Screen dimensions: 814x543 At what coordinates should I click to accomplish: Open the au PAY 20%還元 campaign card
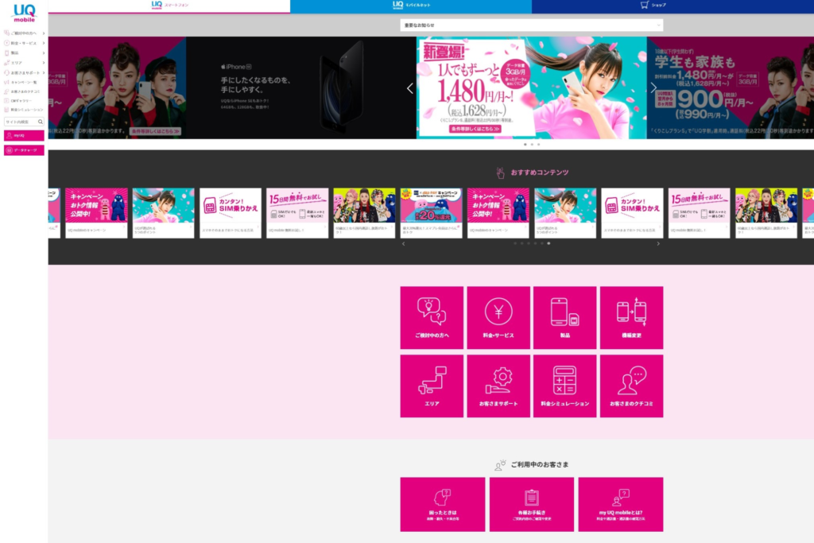click(431, 213)
